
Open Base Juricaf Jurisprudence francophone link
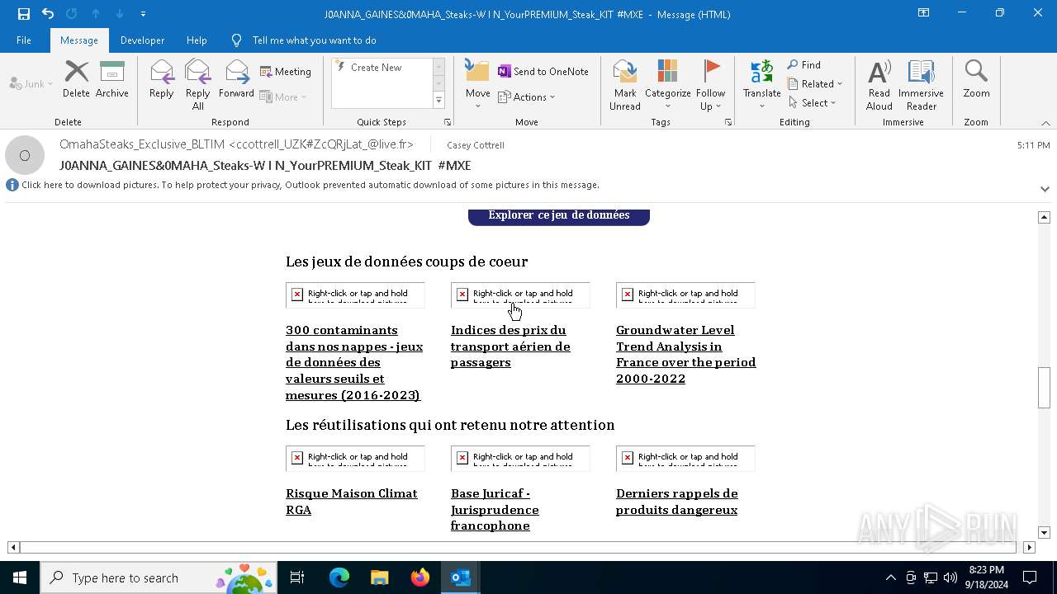click(x=495, y=510)
